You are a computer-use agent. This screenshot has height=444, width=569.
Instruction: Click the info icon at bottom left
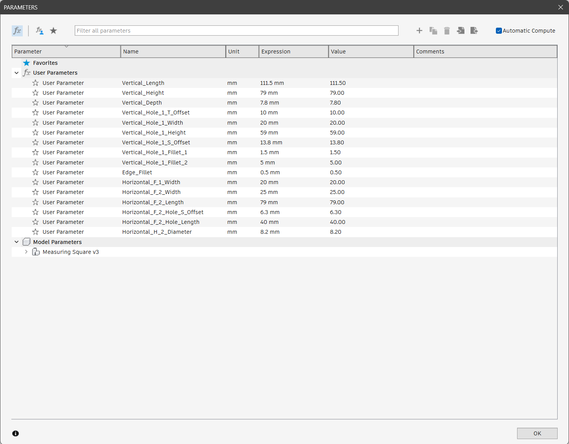16,433
